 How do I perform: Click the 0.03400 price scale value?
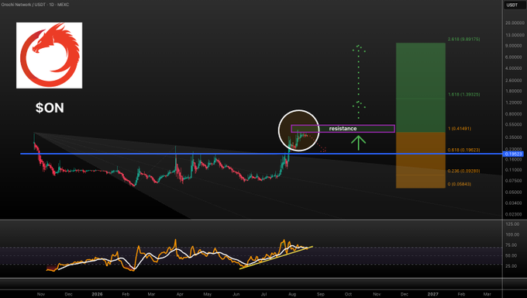[515, 203]
